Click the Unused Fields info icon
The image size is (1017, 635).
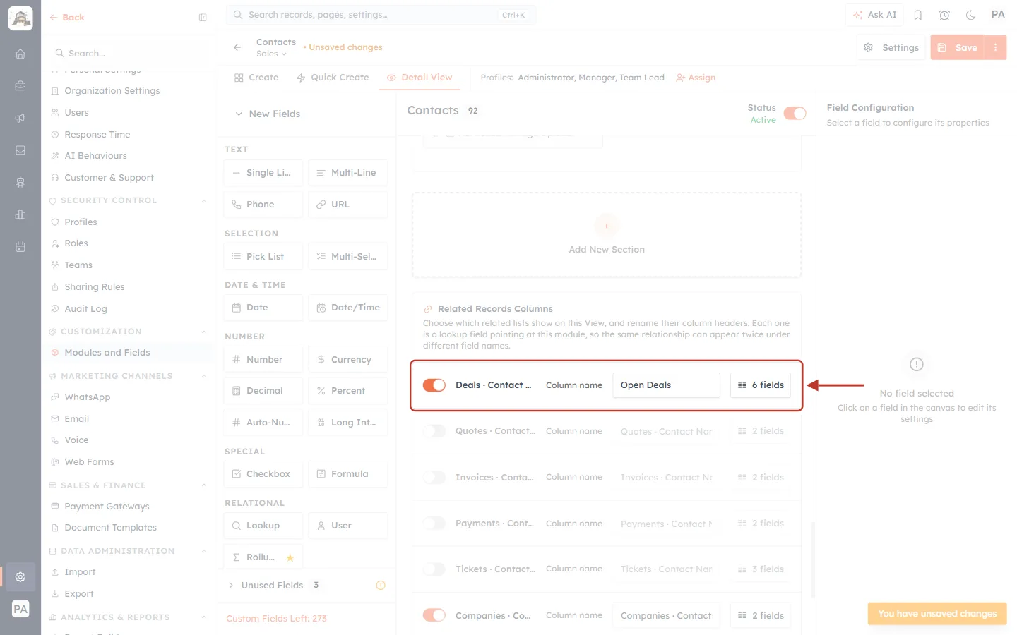(x=381, y=585)
